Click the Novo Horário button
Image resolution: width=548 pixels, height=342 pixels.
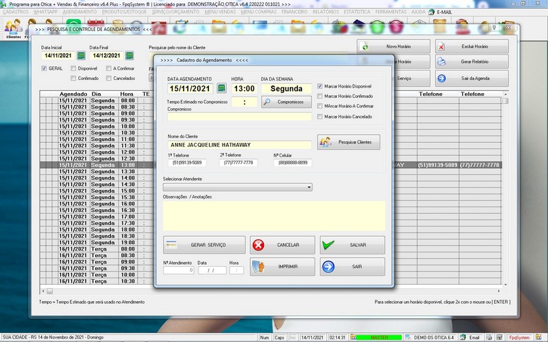point(393,47)
